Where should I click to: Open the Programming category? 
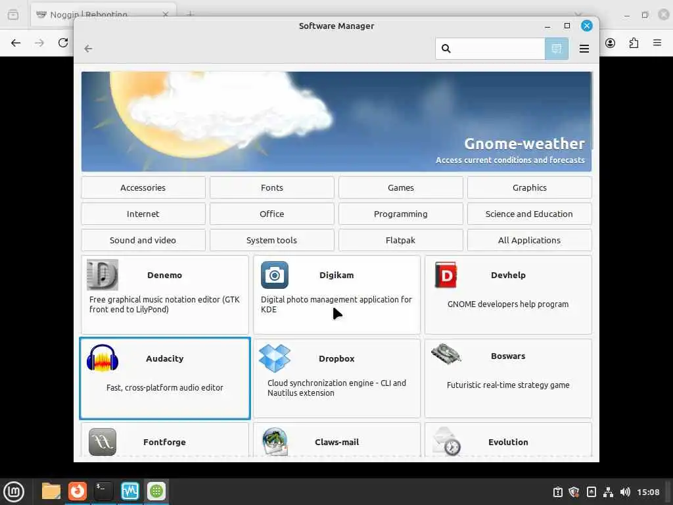click(x=401, y=214)
